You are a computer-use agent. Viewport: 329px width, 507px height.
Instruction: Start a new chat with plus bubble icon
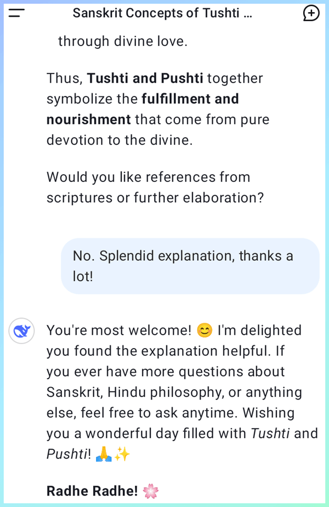(311, 13)
